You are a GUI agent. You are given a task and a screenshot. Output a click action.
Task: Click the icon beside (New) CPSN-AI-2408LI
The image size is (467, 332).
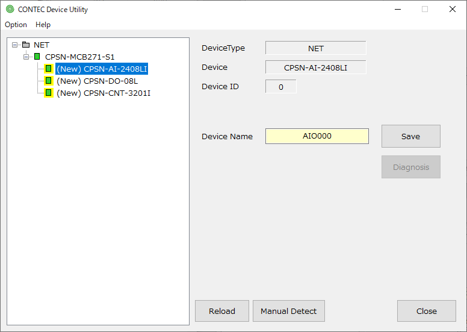(x=49, y=69)
